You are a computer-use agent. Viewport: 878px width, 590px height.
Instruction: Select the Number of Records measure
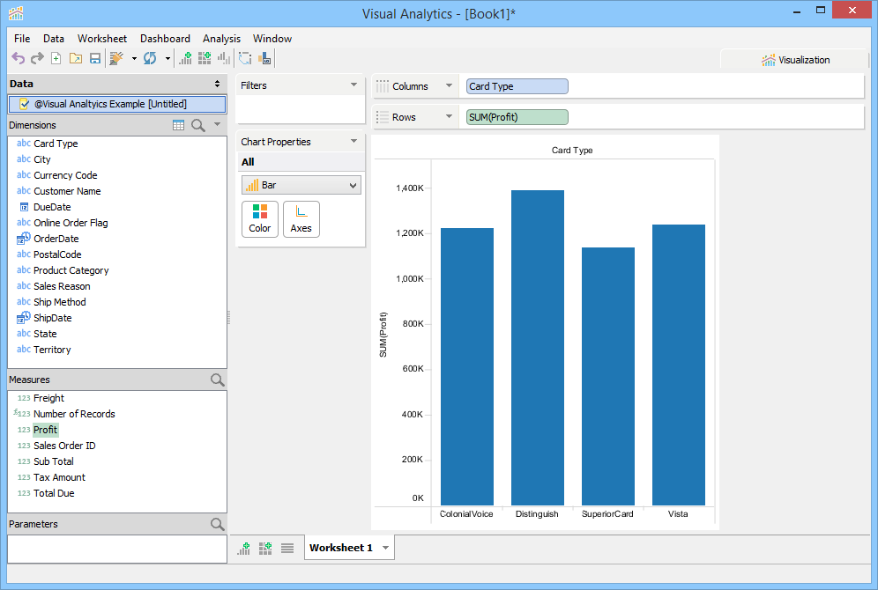click(74, 414)
